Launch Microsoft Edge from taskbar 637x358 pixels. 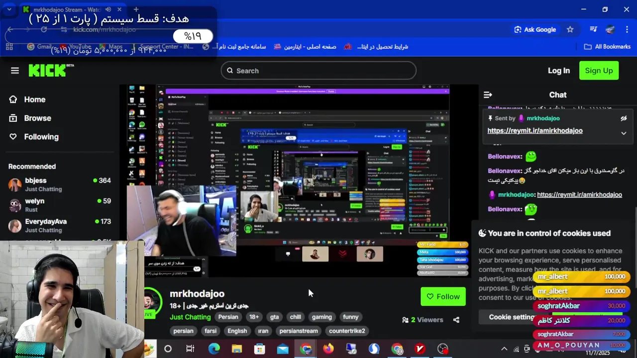(213, 349)
